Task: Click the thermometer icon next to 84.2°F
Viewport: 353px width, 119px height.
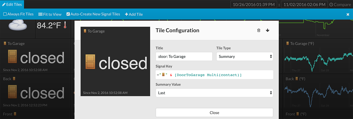Action: pos(65,26)
